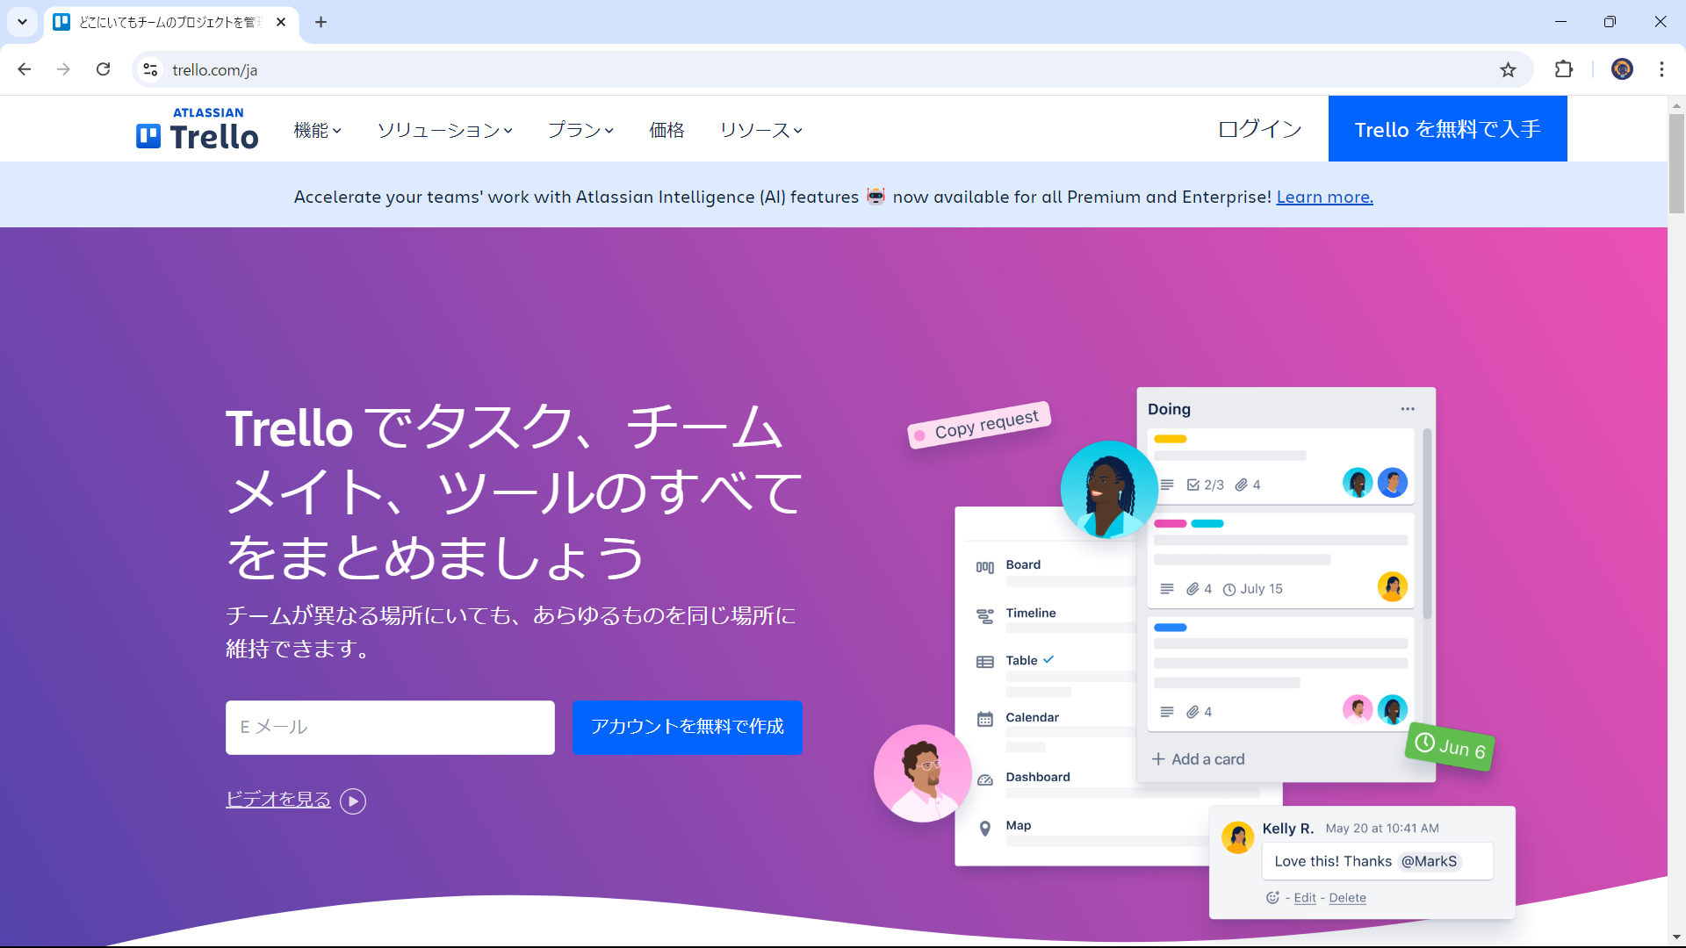Expand the 機能 menu

[x=318, y=130]
